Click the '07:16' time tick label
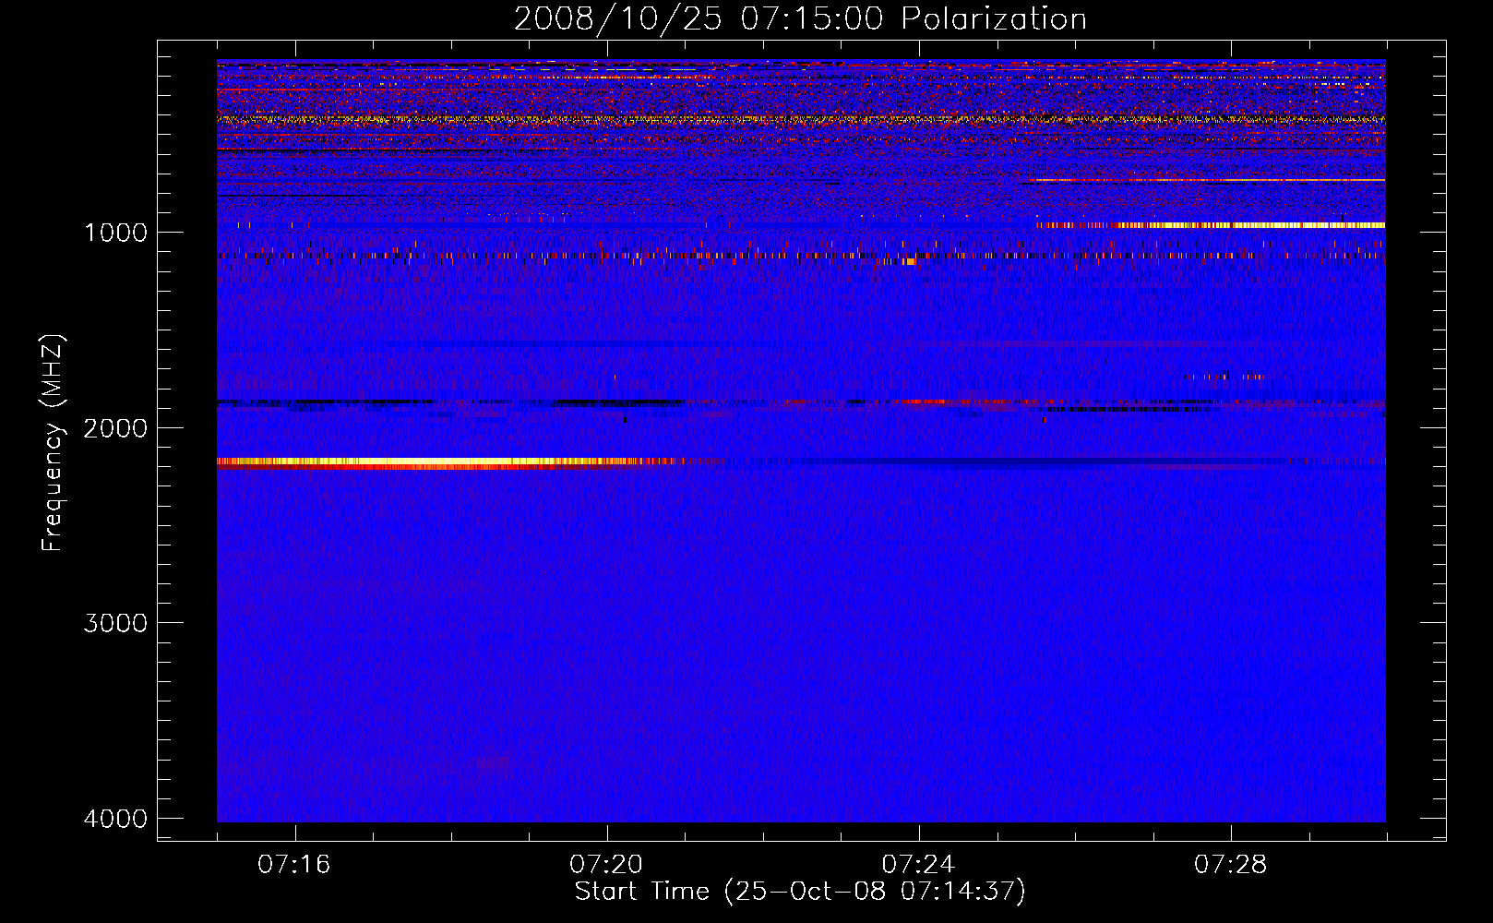 [x=294, y=865]
